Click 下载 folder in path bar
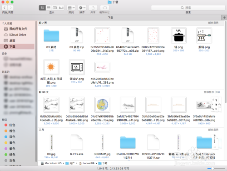The width and height of the screenshot is (227, 171). tap(103, 163)
